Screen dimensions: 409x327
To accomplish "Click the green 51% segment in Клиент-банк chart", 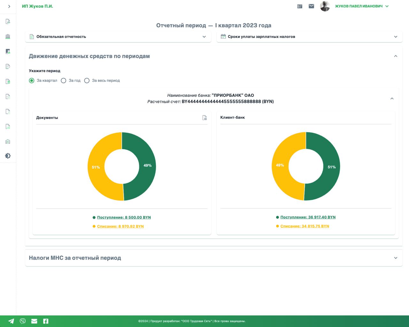I will [331, 167].
